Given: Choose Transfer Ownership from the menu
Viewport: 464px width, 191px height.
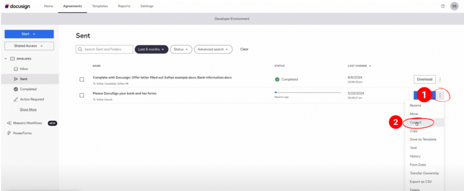Looking at the screenshot, I should (x=424, y=173).
